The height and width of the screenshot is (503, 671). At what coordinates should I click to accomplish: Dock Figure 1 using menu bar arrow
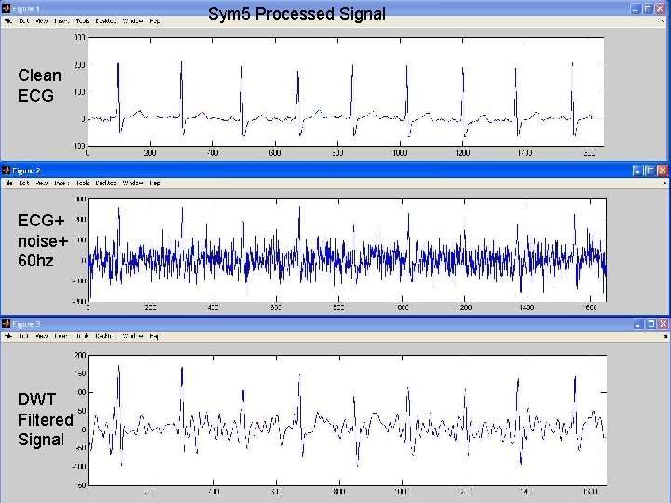pos(664,20)
